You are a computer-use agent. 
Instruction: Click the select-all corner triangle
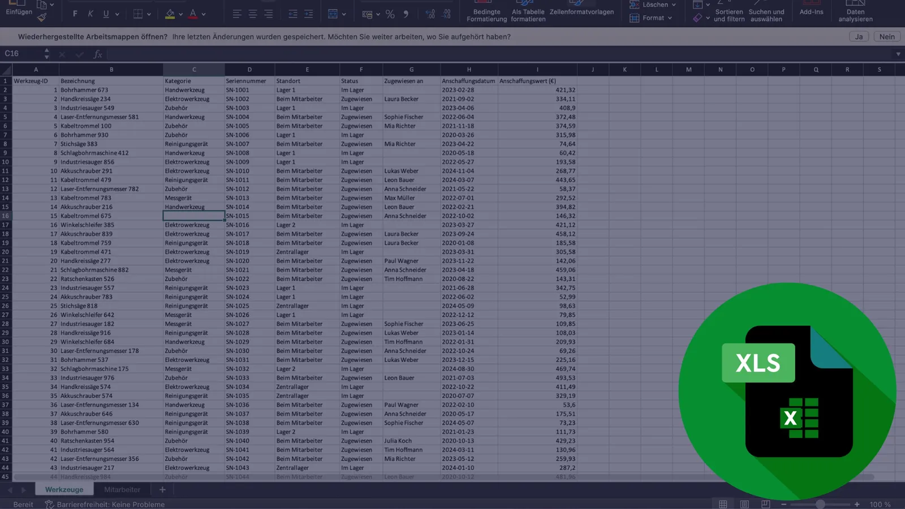point(6,70)
